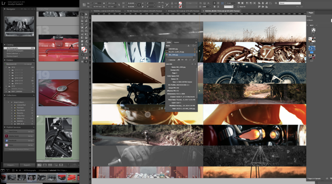
Task: Expand the 2016-12-10 folder
Action: [9, 81]
